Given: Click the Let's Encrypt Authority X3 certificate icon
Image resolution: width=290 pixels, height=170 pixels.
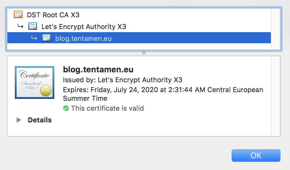Looking at the screenshot, I should click(x=33, y=26).
